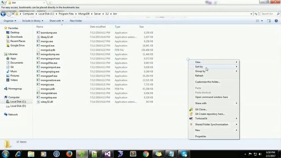281x158 pixels.
Task: Expand Shared Folder Synchronization submenu arrow
Action: click(x=236, y=124)
